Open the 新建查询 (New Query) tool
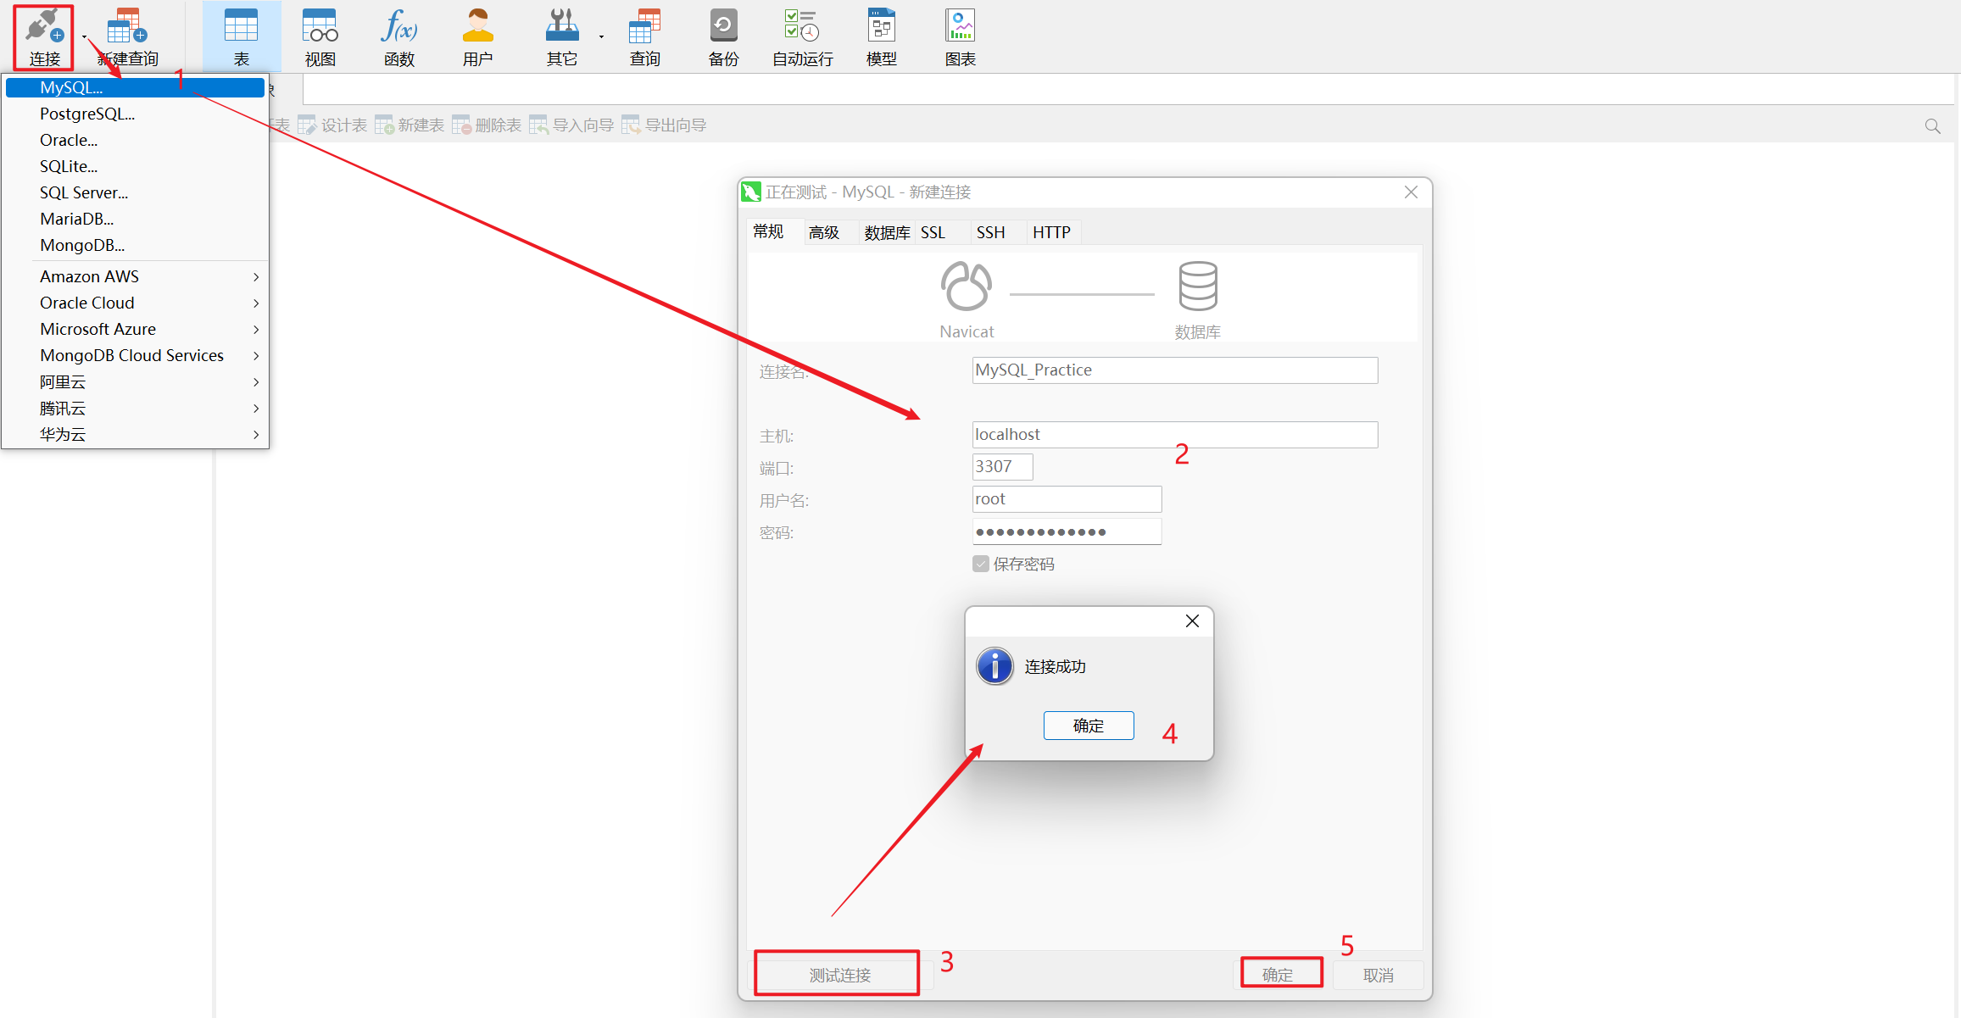The height and width of the screenshot is (1018, 1961). click(128, 37)
